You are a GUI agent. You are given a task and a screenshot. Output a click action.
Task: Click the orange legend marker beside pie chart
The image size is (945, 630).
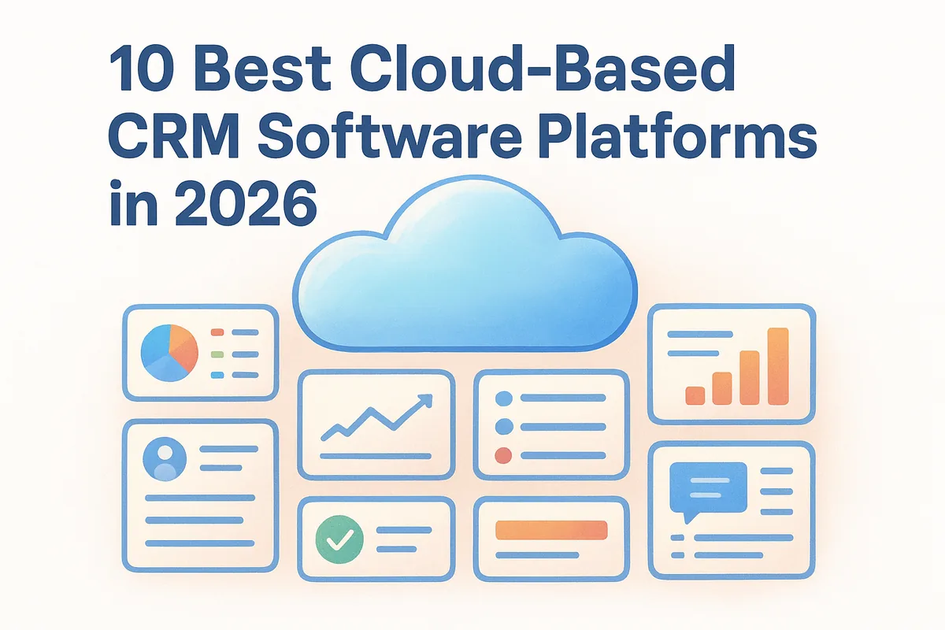[218, 334]
